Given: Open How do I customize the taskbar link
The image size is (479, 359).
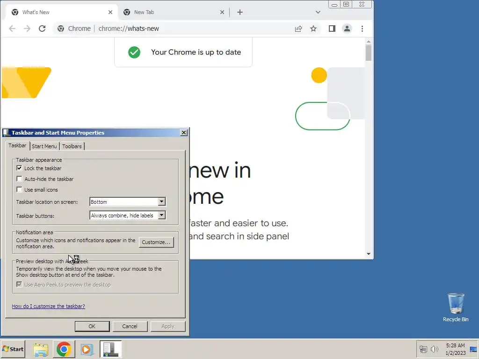Looking at the screenshot, I should click(48, 306).
